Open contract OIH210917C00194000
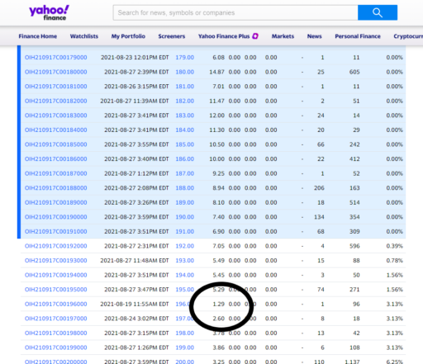423x364 pixels. coord(56,275)
